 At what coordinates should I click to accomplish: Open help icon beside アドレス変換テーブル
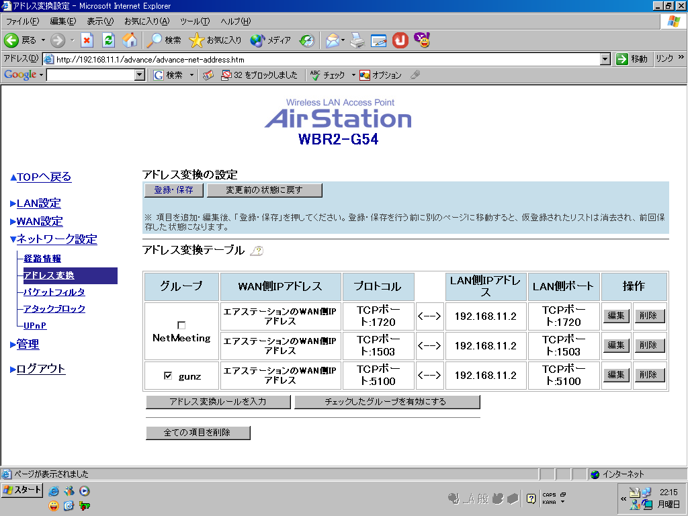click(257, 251)
